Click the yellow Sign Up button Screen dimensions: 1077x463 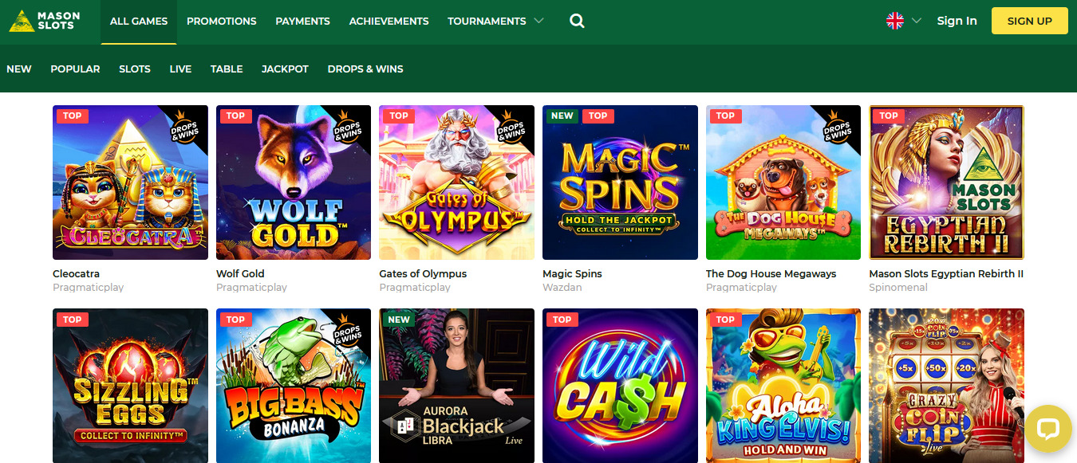tap(1029, 22)
